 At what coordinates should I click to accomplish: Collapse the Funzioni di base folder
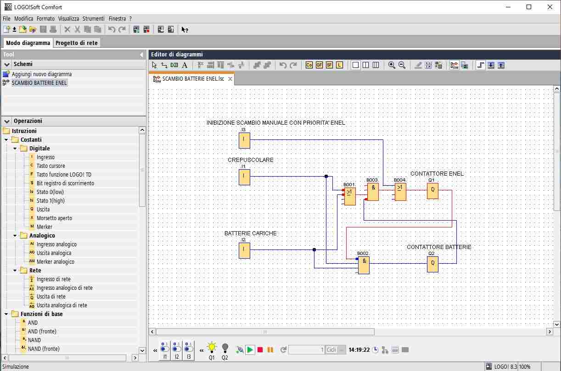tap(6, 314)
